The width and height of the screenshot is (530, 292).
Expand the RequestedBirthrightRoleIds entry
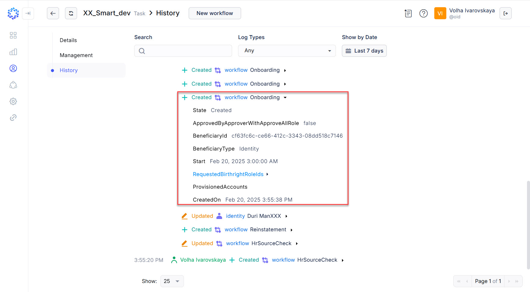click(268, 174)
